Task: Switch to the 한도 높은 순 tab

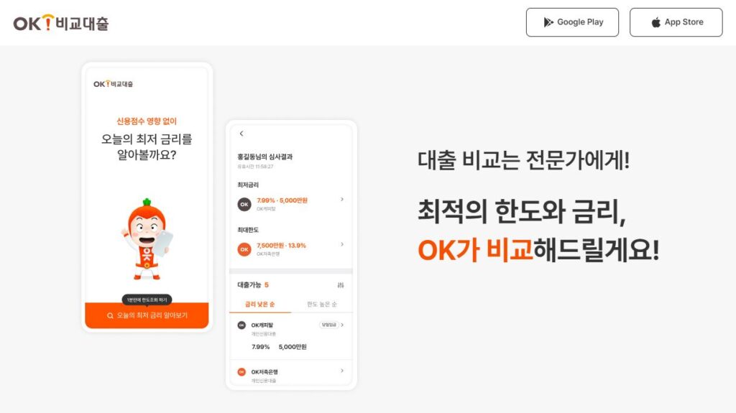Action: coord(322,304)
